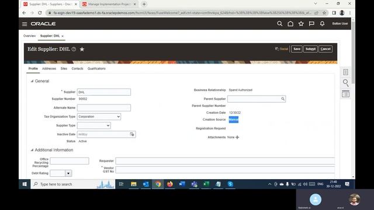This screenshot has width=374, height=210.
Task: Click the Cancel button
Action: pyautogui.click(x=325, y=49)
